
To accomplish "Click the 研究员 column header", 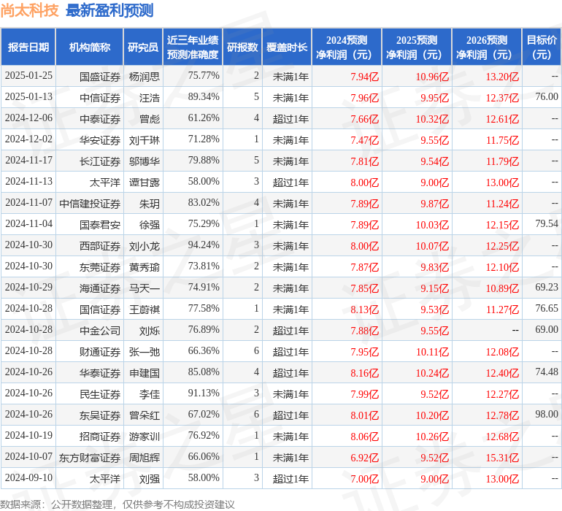I will (x=143, y=47).
